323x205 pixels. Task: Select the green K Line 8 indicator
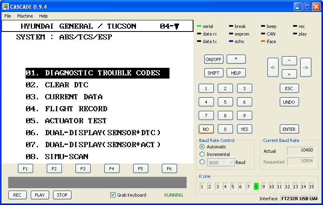click(256, 187)
